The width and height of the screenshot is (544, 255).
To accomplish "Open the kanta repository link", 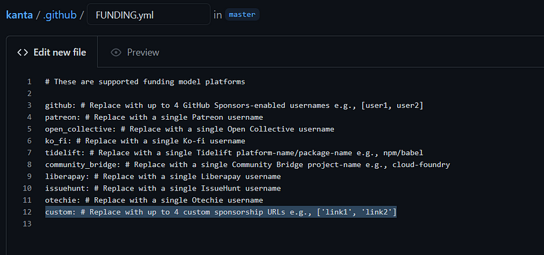I will (19, 15).
